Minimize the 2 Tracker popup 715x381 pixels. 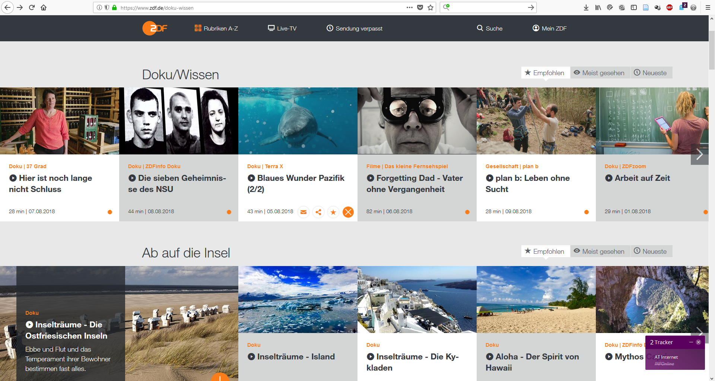pyautogui.click(x=691, y=342)
